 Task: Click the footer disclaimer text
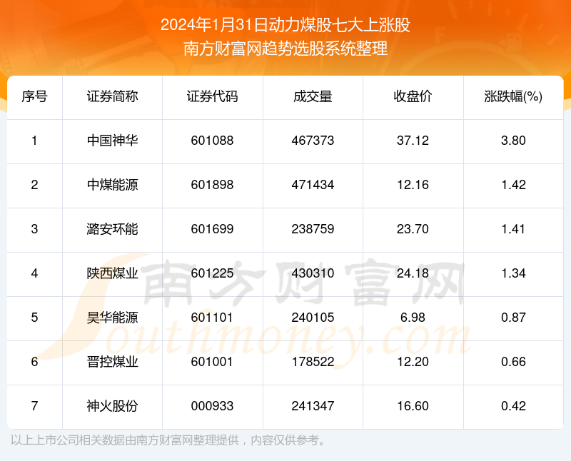[x=168, y=440]
